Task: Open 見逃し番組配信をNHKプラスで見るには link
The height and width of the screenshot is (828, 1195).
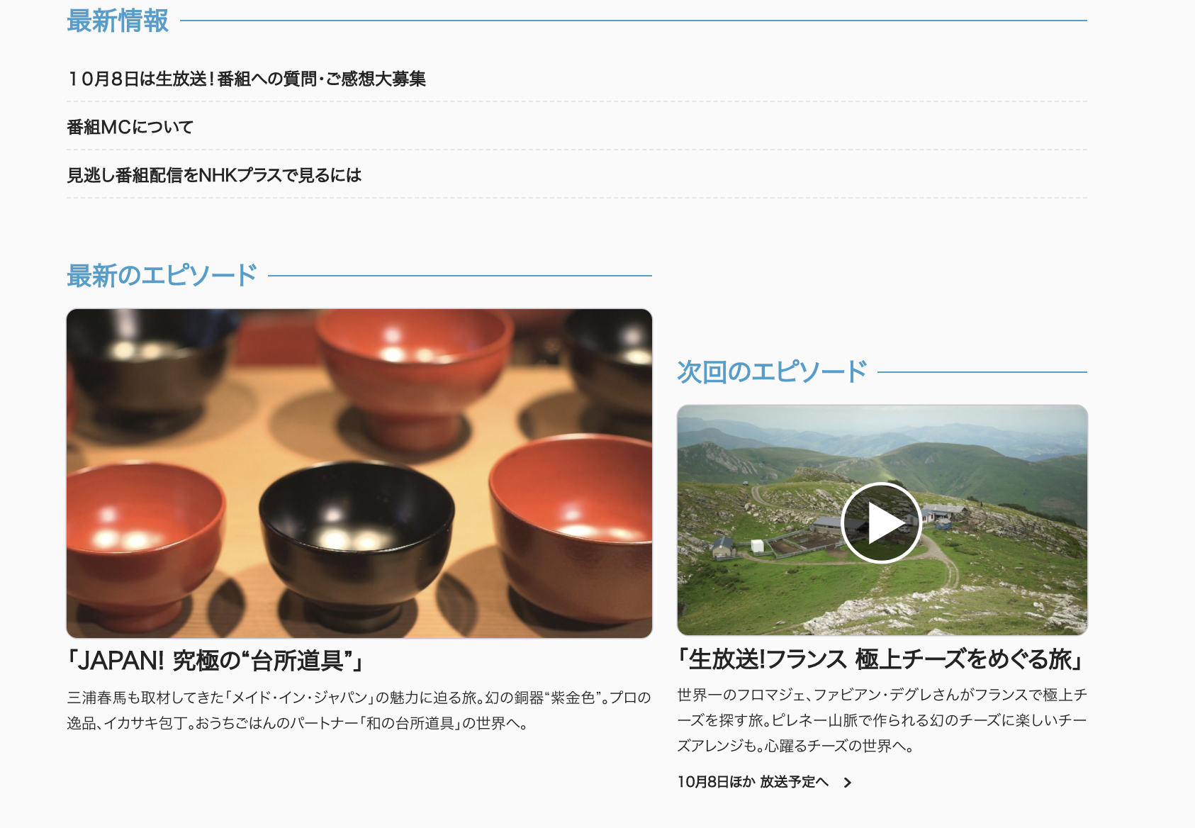Action: click(214, 175)
